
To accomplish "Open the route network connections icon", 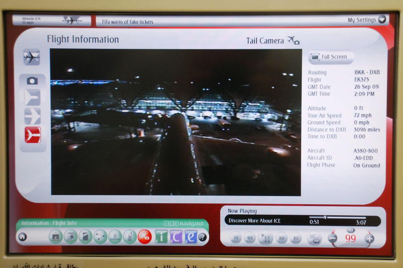I will [x=100, y=237].
